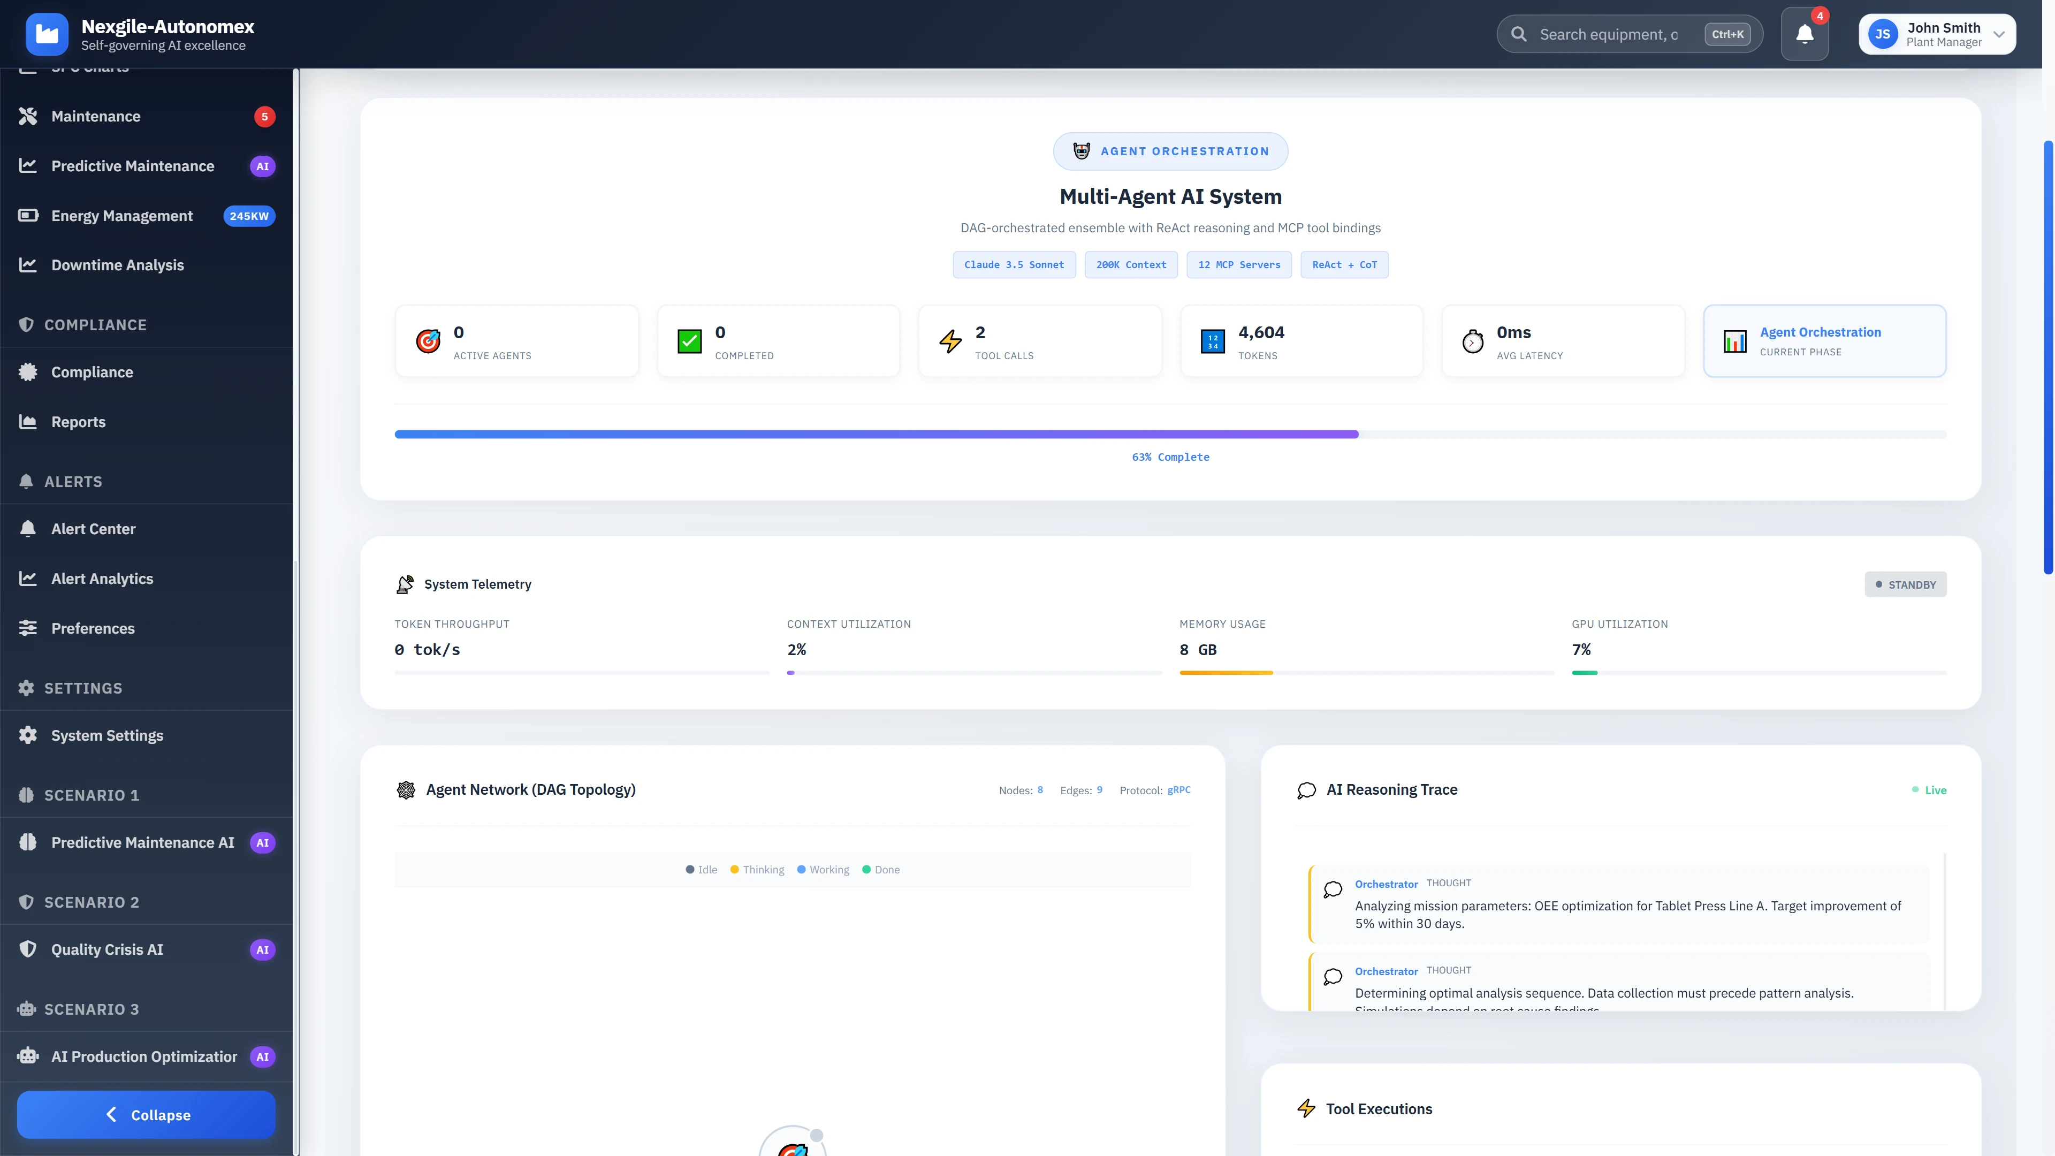This screenshot has width=2055, height=1156.
Task: Click the notification bell icon
Action: [1803, 34]
